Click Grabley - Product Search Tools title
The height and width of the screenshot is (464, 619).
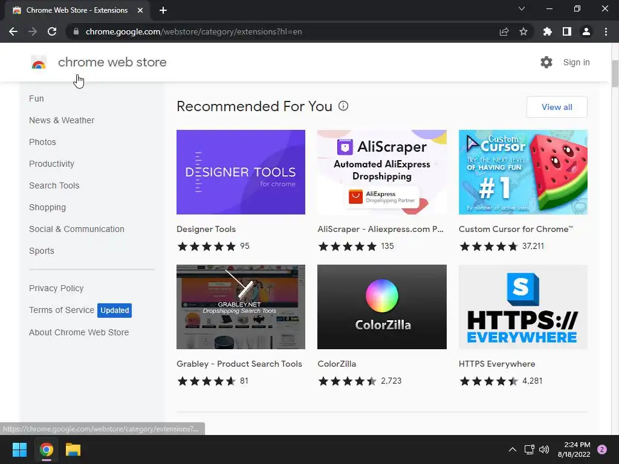pyautogui.click(x=239, y=364)
